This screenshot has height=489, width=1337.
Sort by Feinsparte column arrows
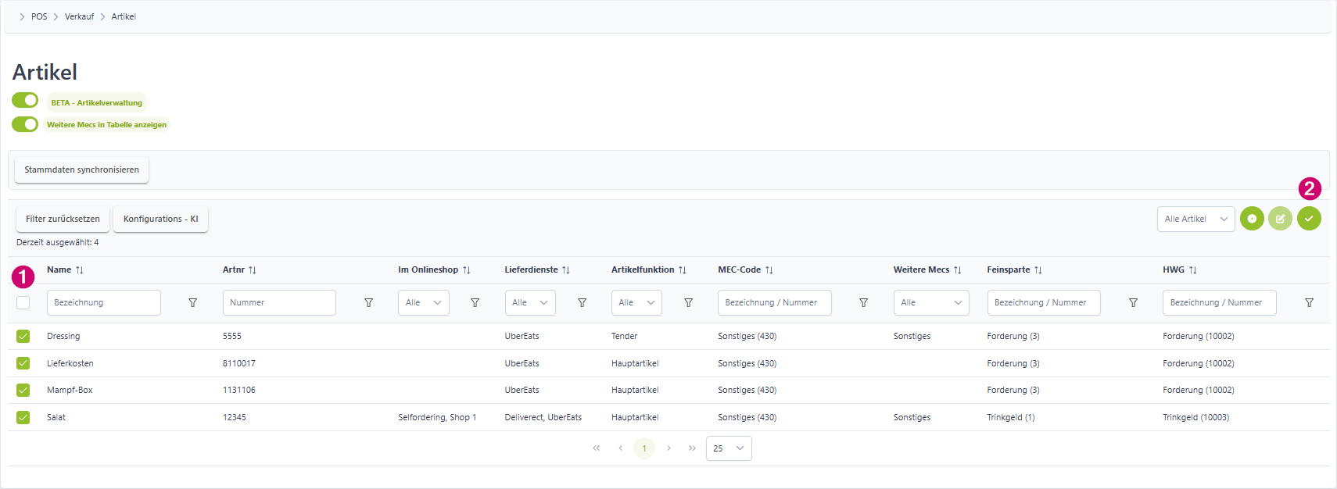tap(1038, 270)
